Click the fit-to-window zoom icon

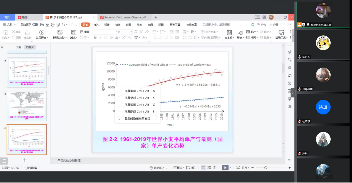[x=238, y=168]
